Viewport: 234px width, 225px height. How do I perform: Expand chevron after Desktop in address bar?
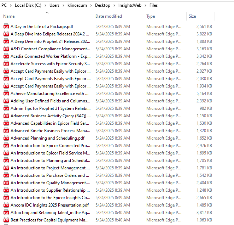point(114,6)
